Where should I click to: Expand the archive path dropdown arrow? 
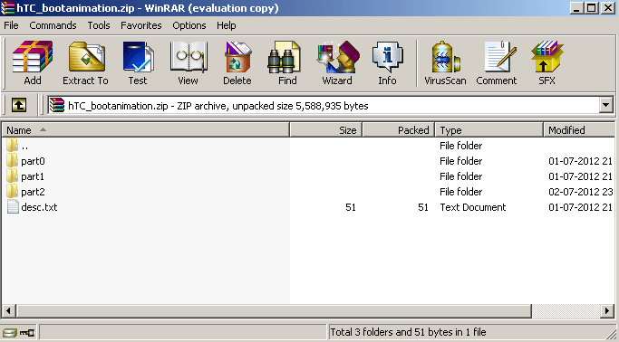click(606, 105)
